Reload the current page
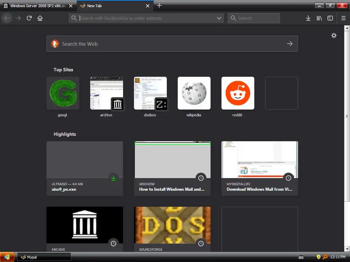This screenshot has height=262, width=350. [29, 18]
